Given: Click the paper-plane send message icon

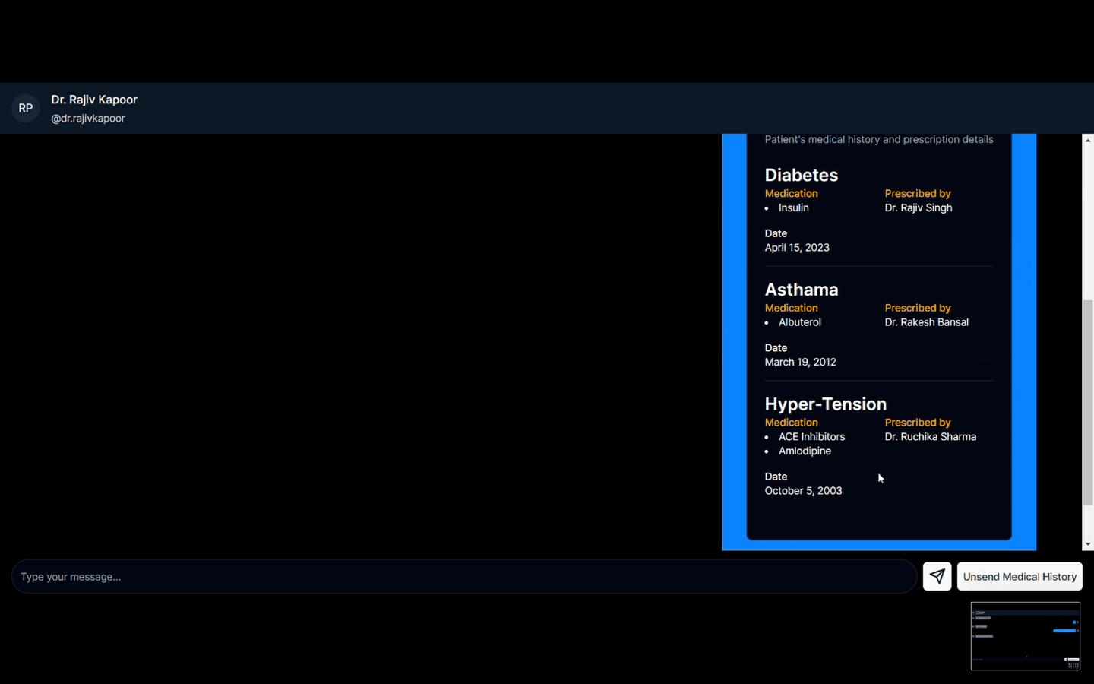Looking at the screenshot, I should click(937, 576).
